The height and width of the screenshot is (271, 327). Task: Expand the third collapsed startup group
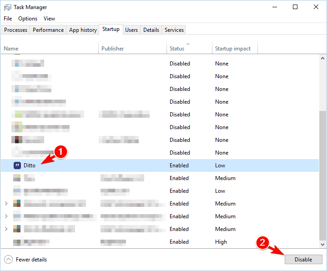6,229
